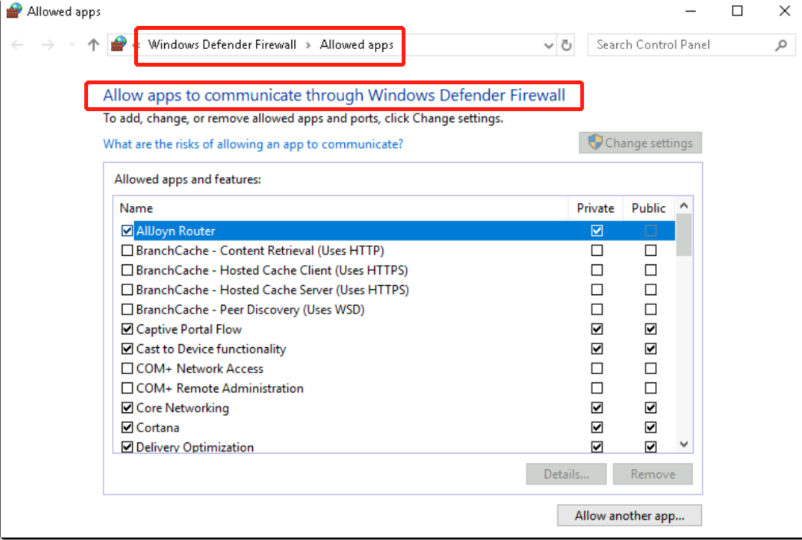Click the Back navigation arrow

click(18, 45)
